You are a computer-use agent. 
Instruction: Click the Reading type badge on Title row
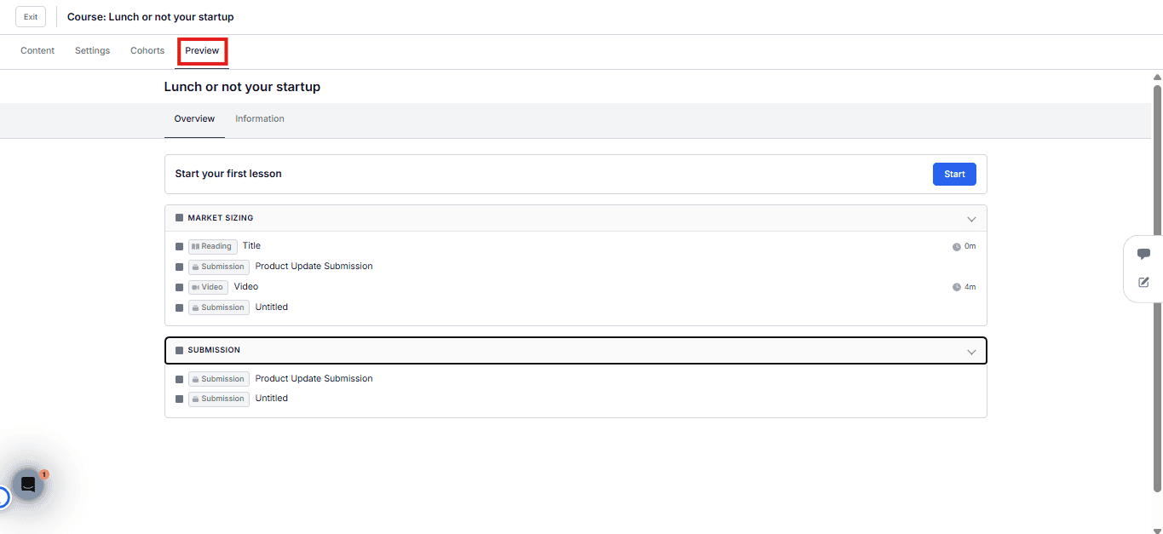(213, 246)
